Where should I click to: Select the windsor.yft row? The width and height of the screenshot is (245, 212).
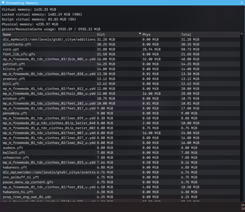point(121,99)
